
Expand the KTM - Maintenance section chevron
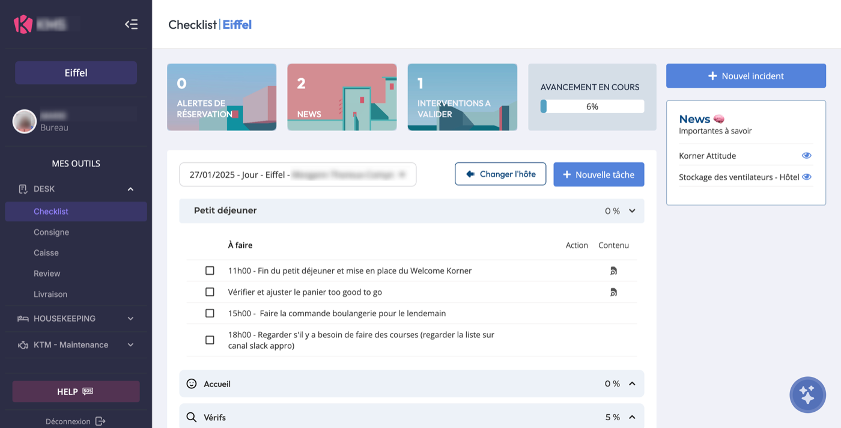(130, 345)
